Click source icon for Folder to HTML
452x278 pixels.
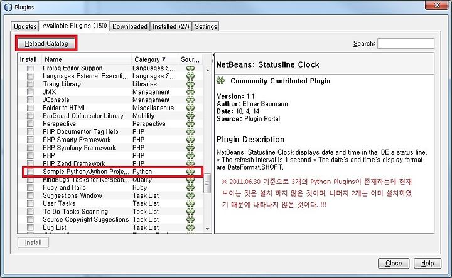click(191, 108)
